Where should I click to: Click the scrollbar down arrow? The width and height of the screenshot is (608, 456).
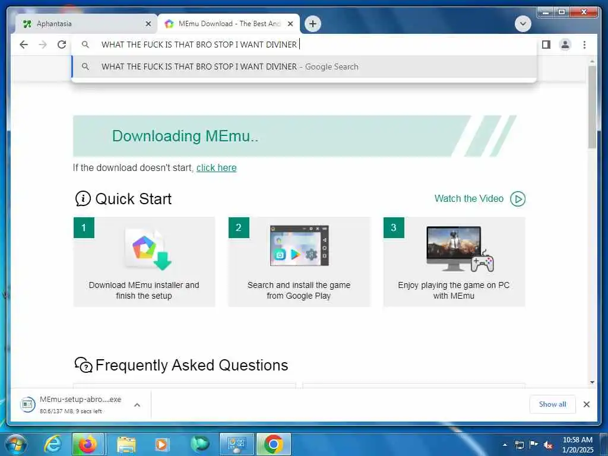pos(592,382)
